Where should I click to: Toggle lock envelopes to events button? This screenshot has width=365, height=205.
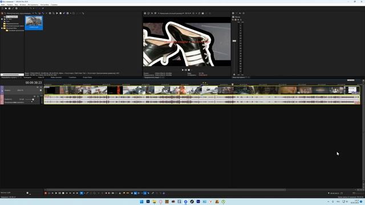pos(145,193)
